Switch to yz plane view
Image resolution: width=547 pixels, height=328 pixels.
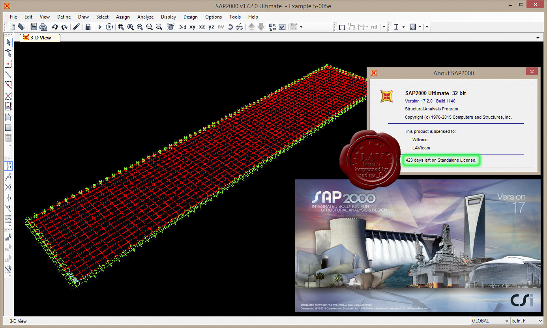pyautogui.click(x=212, y=27)
